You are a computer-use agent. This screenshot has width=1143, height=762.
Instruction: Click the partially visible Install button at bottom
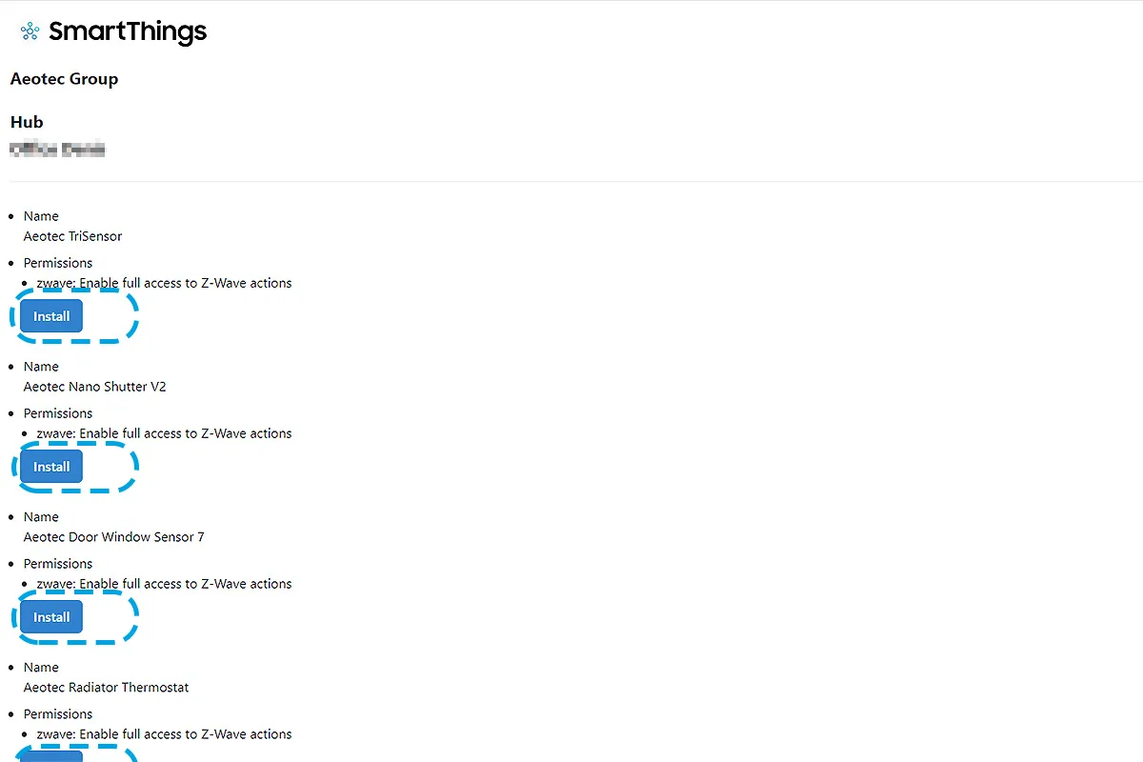tap(50, 757)
